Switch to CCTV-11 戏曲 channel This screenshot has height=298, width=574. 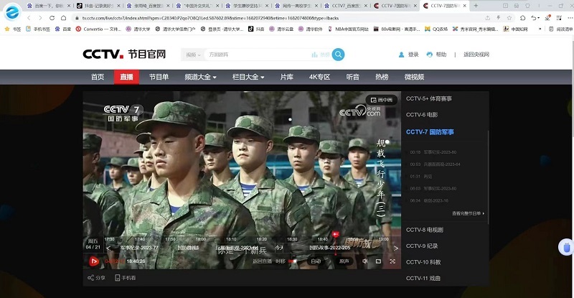click(423, 278)
